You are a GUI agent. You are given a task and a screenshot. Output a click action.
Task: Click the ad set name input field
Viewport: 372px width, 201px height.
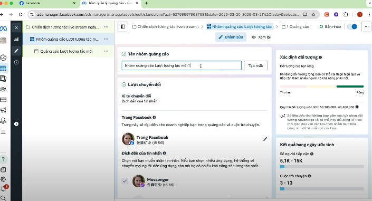[182, 65]
